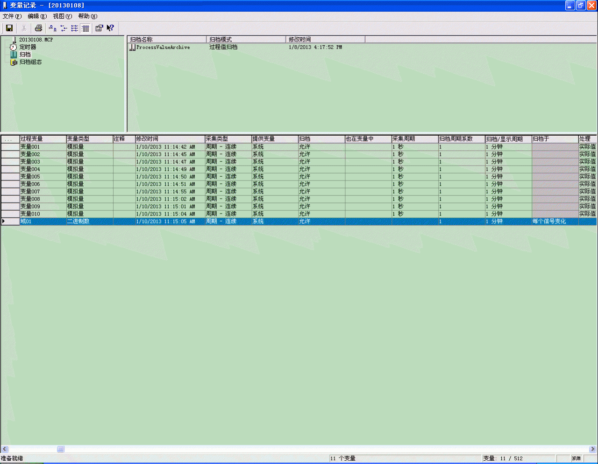Screen dimensions: 598x464
Task: Click the Cut scissors toolbar icon
Action: click(x=24, y=28)
